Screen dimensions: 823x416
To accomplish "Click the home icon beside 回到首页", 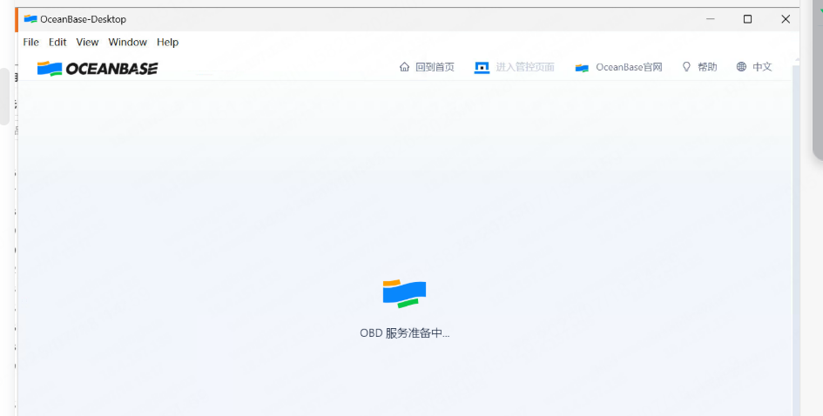I will (404, 67).
